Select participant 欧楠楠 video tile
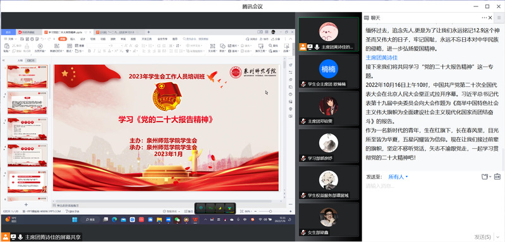This screenshot has width=505, height=242. pos(329,71)
